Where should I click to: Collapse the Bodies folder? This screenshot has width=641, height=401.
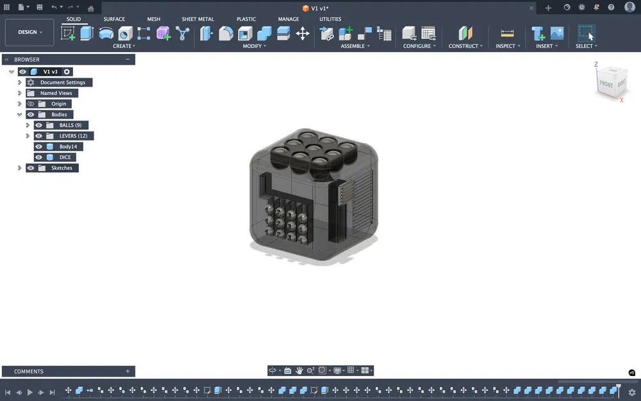point(19,115)
